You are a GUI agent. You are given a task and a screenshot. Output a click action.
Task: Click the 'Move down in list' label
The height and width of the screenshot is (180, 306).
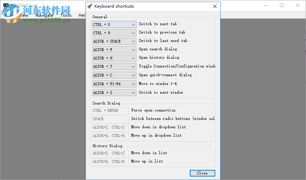pos(149,153)
